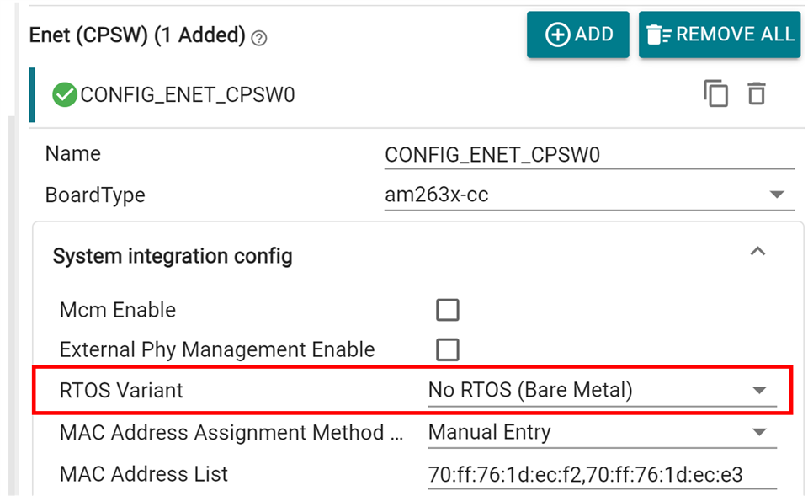This screenshot has height=496, width=808.
Task: Click the am263x-cc board value
Action: pos(437,195)
